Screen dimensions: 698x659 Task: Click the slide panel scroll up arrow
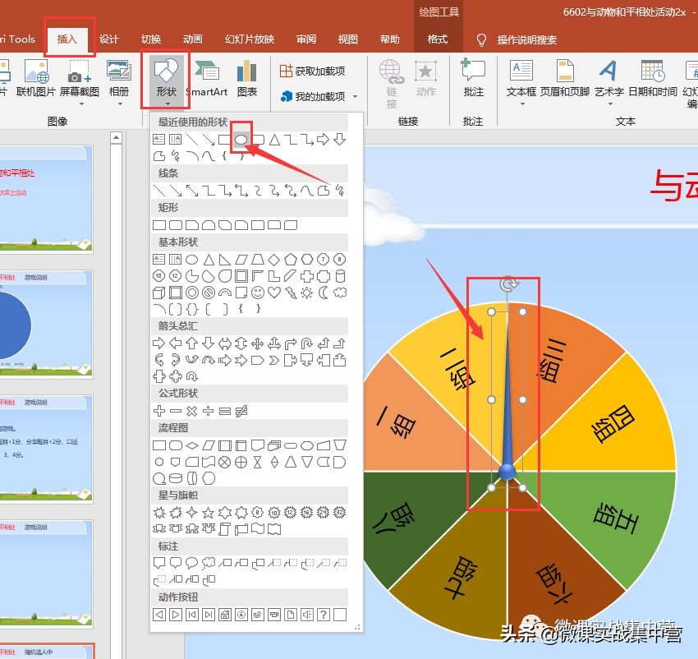[x=116, y=138]
